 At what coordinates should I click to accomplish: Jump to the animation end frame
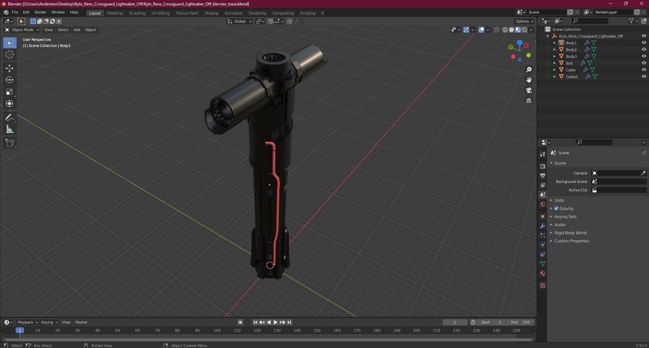point(289,322)
